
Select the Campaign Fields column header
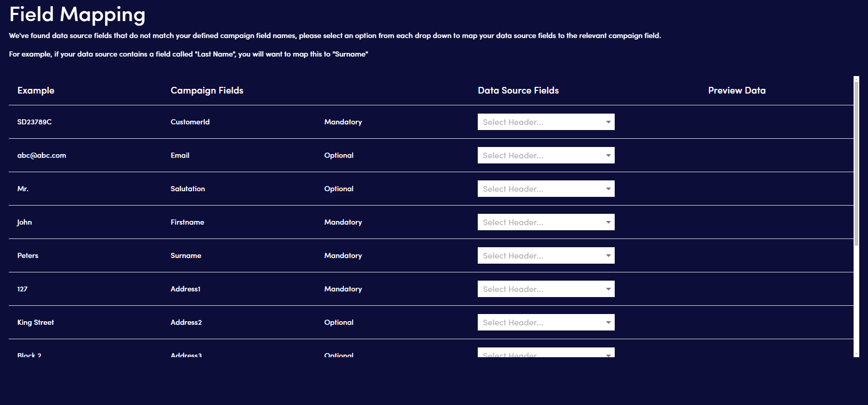coord(206,90)
